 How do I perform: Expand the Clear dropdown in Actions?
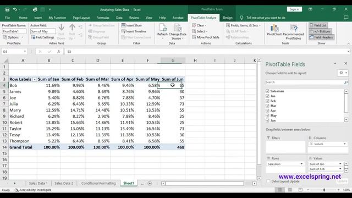click(x=199, y=25)
